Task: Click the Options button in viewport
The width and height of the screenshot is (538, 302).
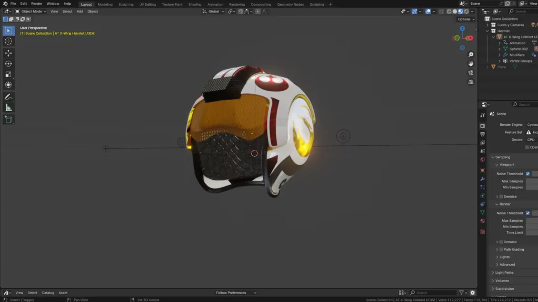Action: click(x=465, y=19)
